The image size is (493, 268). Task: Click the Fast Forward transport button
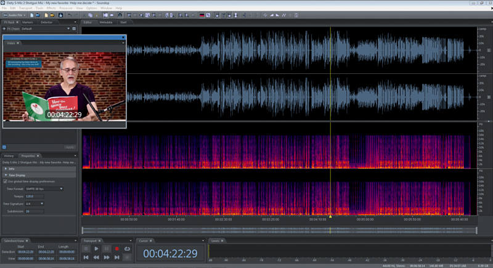(107, 258)
